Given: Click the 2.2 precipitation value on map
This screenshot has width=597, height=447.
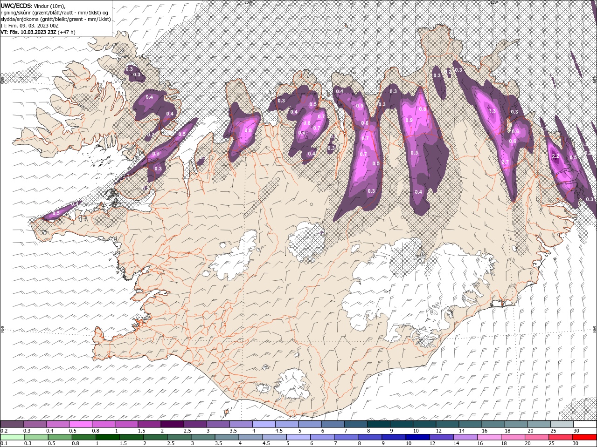Looking at the screenshot, I should click(x=555, y=156).
